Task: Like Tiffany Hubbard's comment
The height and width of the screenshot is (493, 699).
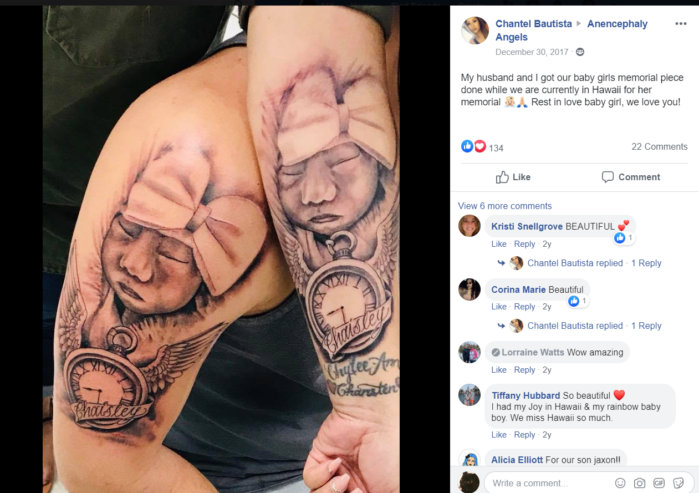Action: point(499,435)
